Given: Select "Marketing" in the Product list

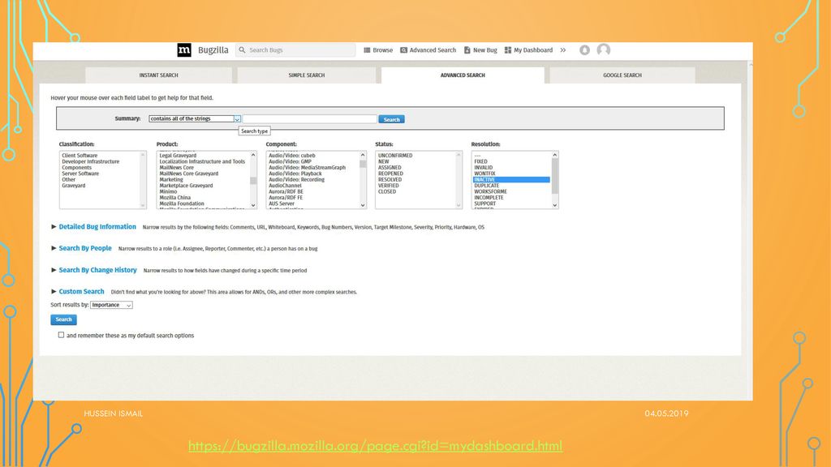Looking at the screenshot, I should [171, 179].
